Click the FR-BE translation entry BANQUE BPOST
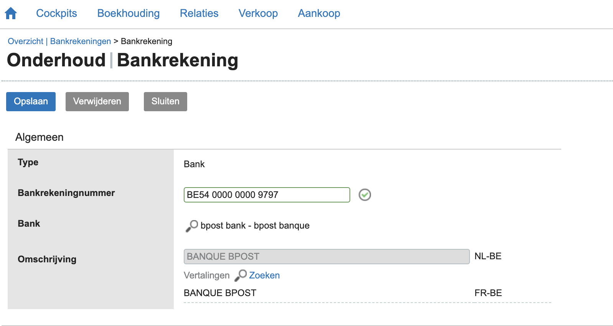613x326 pixels. pos(220,293)
